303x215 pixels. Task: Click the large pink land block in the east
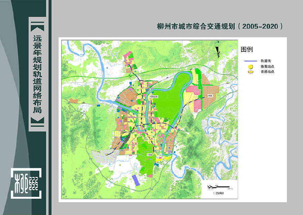192,90
